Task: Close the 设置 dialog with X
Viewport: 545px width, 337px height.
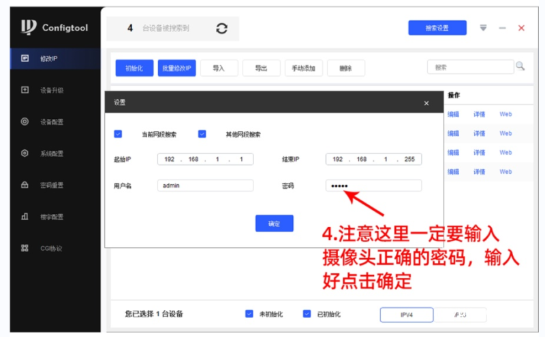Action: 426,103
